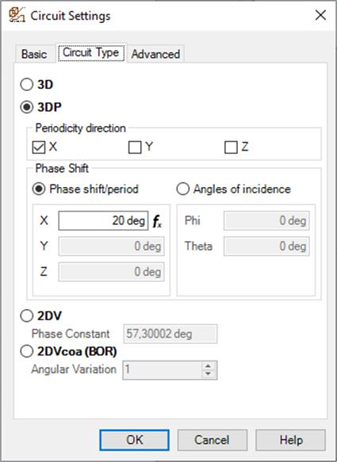This screenshot has height=462, width=337.
Task: Choose the Phase shift/period option
Action: [39, 189]
